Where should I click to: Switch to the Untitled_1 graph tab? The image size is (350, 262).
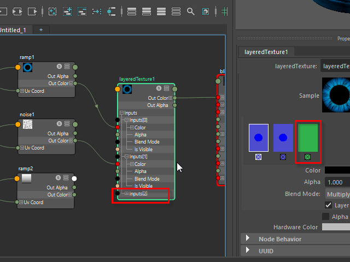coord(13,29)
